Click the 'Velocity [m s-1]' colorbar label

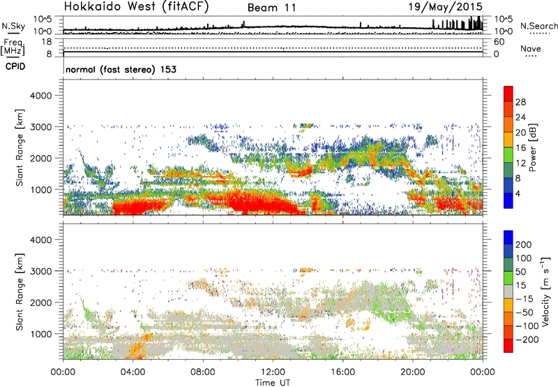[x=545, y=291]
